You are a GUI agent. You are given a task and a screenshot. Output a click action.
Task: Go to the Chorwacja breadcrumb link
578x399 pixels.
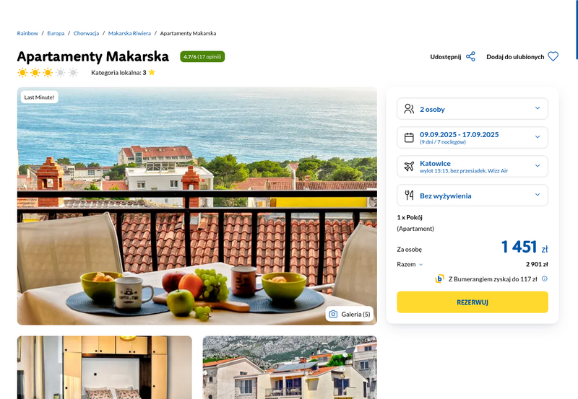(86, 33)
